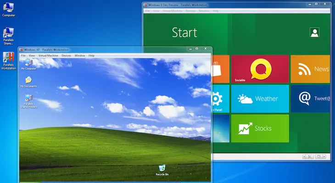Open the Tweet@ tile
Image resolution: width=335 pixels, height=183 pixels.
[x=310, y=99]
